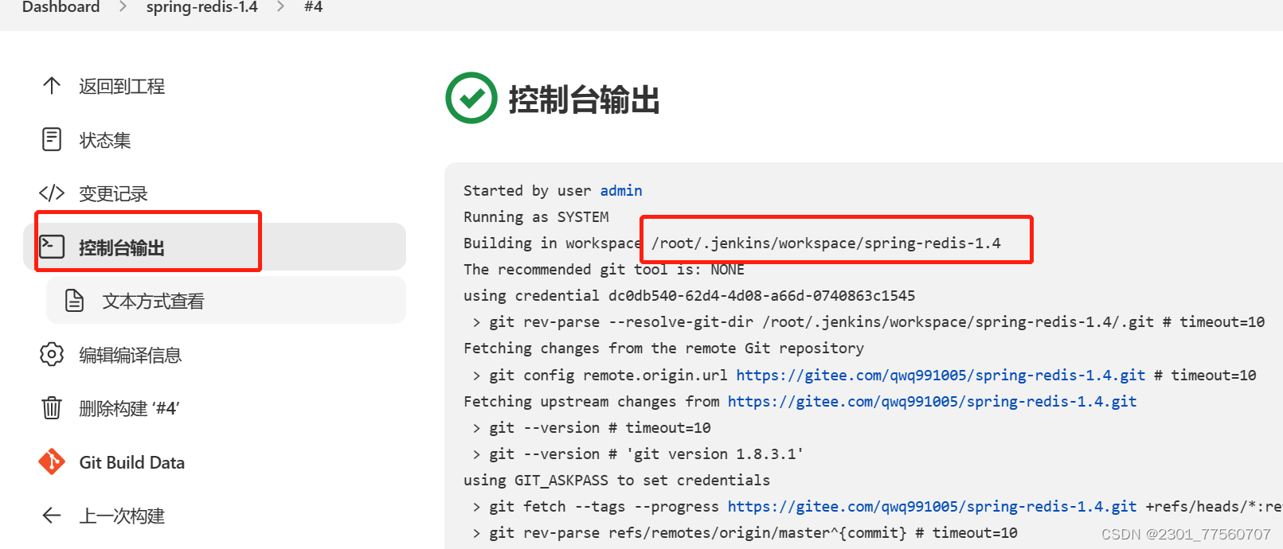The width and height of the screenshot is (1283, 549).
Task: Expand the chevron after spring-redis-1.4 breadcrumb
Action: (280, 7)
